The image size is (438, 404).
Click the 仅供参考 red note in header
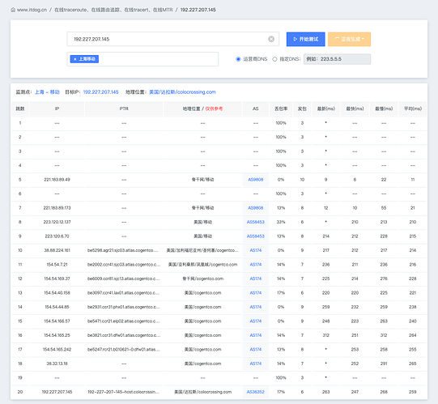pos(214,108)
